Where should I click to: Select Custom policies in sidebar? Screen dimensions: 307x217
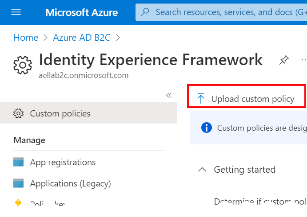(60, 114)
